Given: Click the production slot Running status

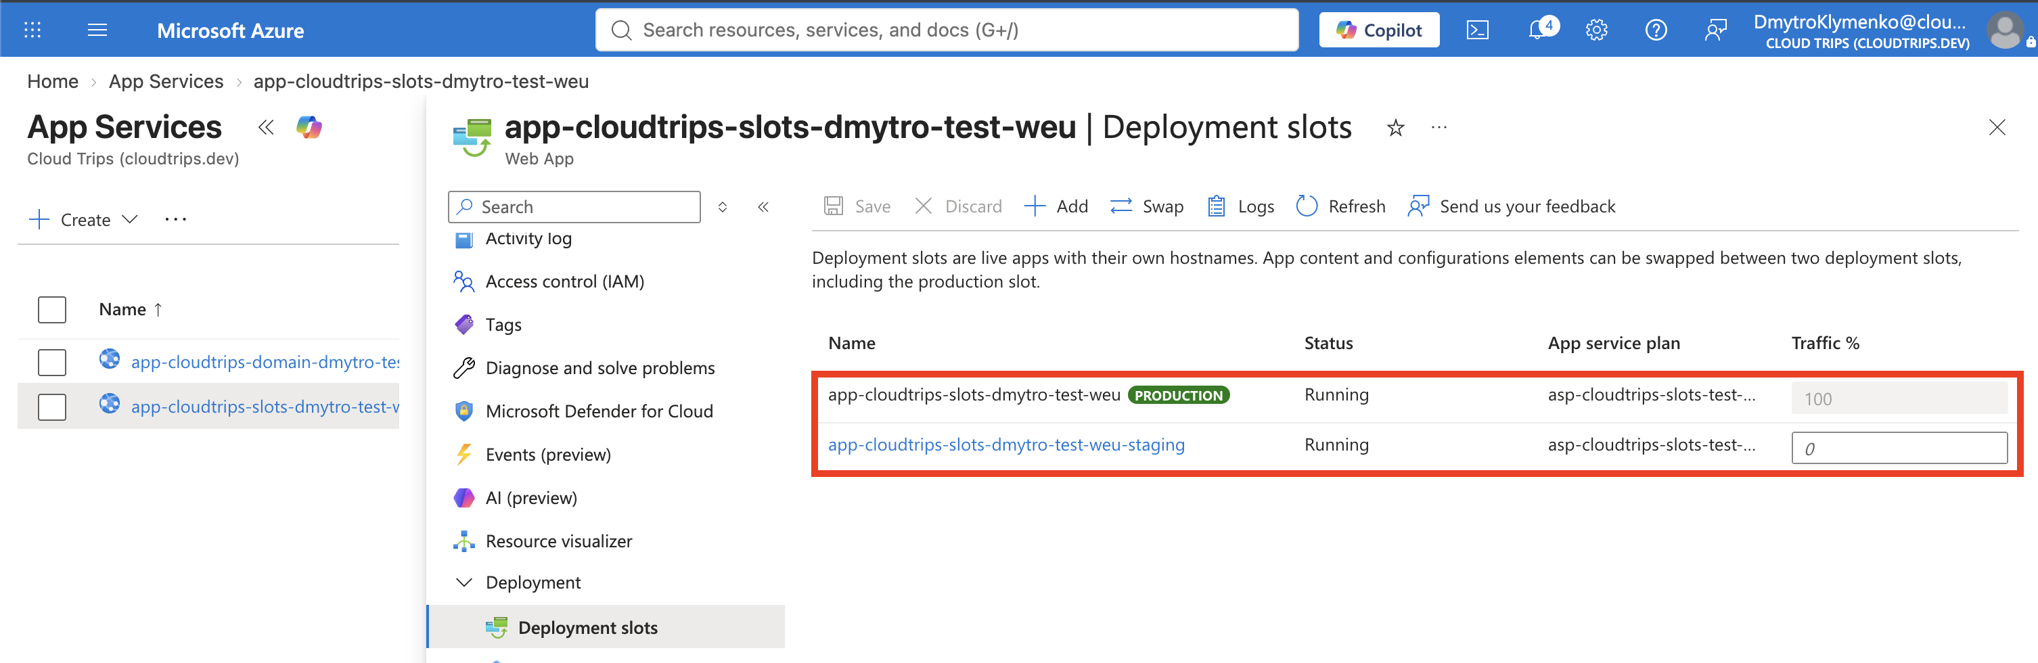Looking at the screenshot, I should click(1336, 395).
